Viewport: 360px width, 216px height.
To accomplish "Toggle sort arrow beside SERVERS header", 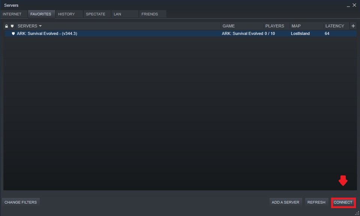I will tap(40, 26).
